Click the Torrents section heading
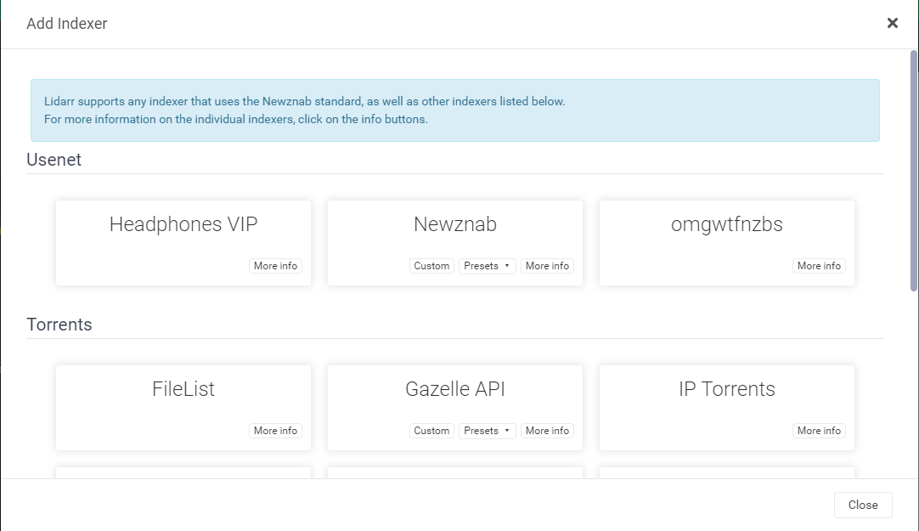This screenshot has width=919, height=531. coord(59,325)
